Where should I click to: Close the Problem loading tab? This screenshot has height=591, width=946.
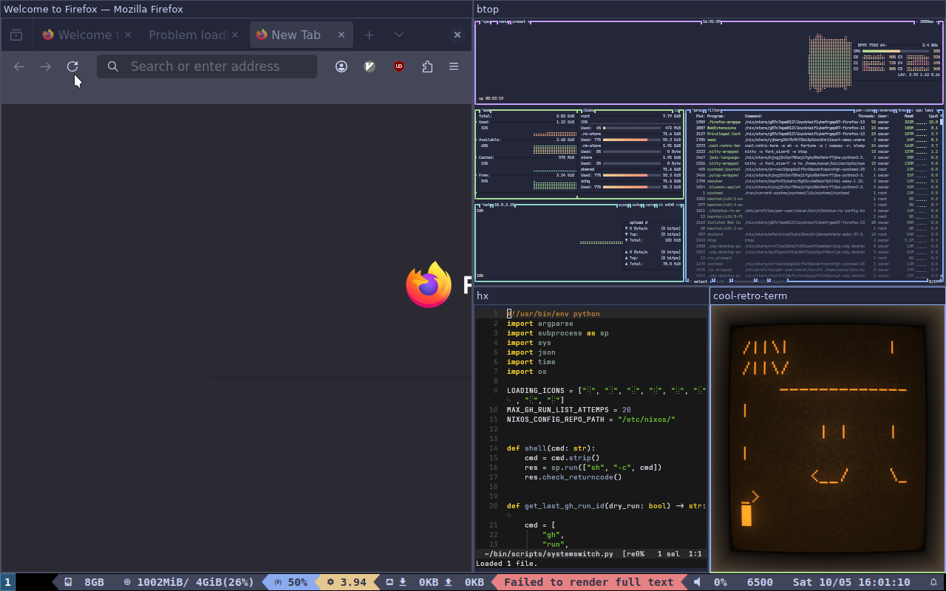point(235,35)
